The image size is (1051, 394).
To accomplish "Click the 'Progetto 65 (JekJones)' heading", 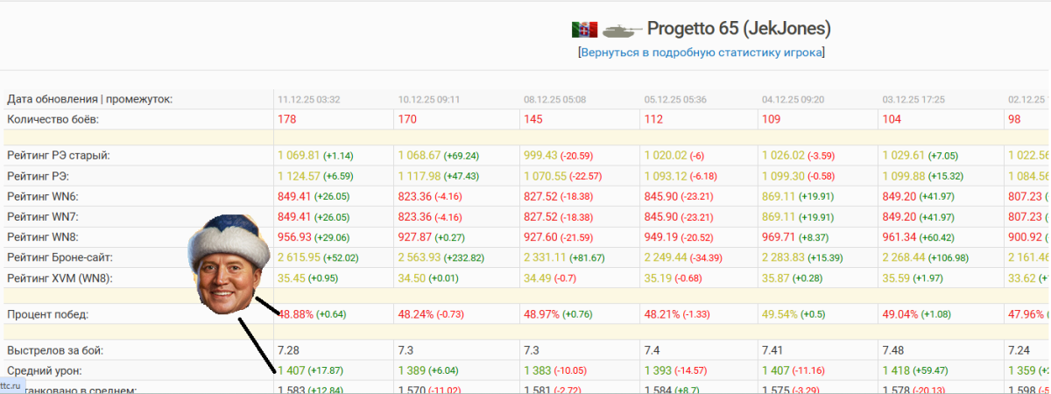I will (x=738, y=28).
